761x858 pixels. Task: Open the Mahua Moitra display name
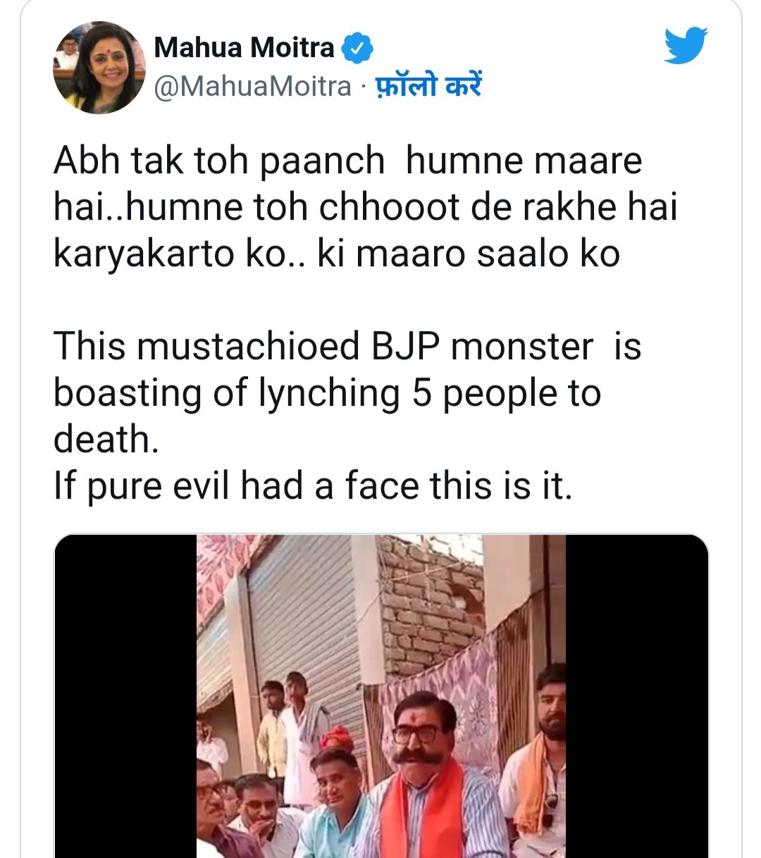[244, 48]
